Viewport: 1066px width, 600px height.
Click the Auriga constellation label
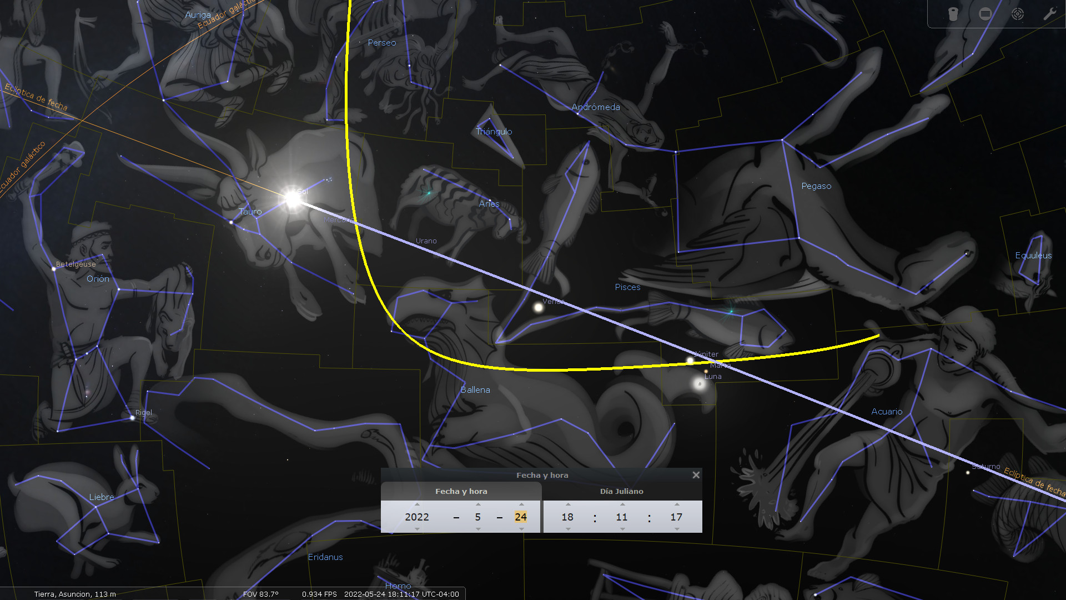198,15
